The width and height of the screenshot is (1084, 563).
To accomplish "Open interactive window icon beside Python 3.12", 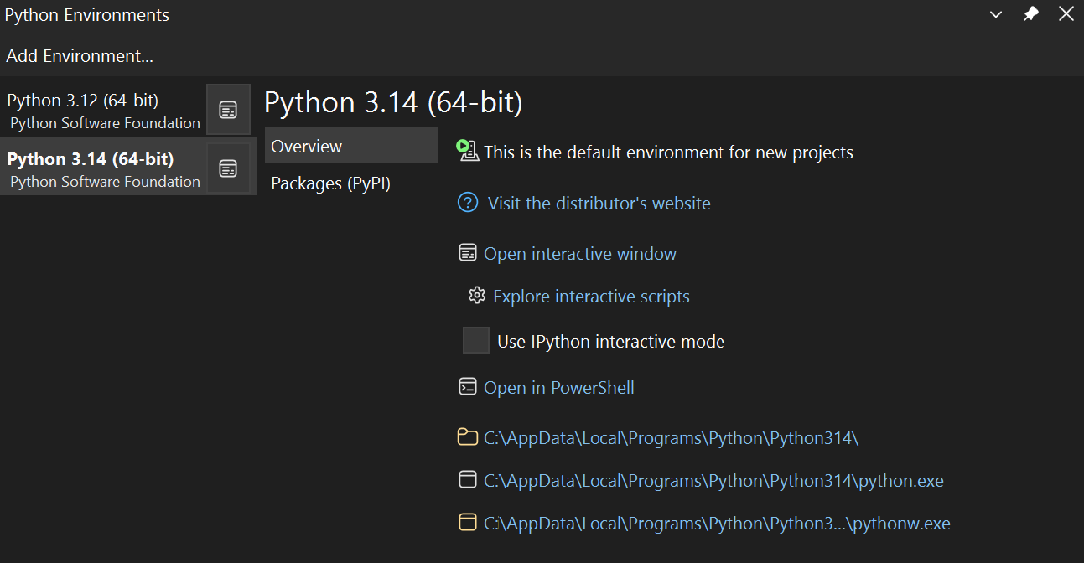I will (x=228, y=109).
